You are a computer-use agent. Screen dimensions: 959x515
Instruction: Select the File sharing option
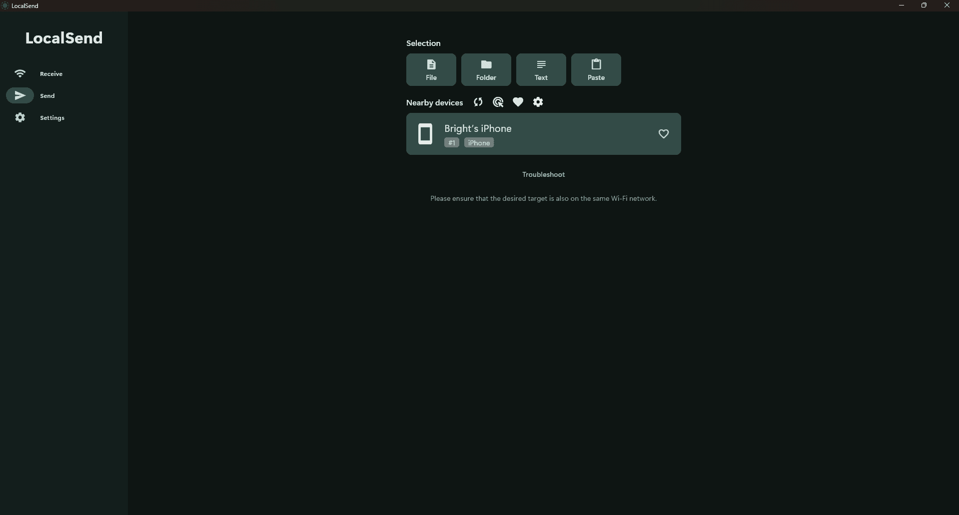[431, 69]
